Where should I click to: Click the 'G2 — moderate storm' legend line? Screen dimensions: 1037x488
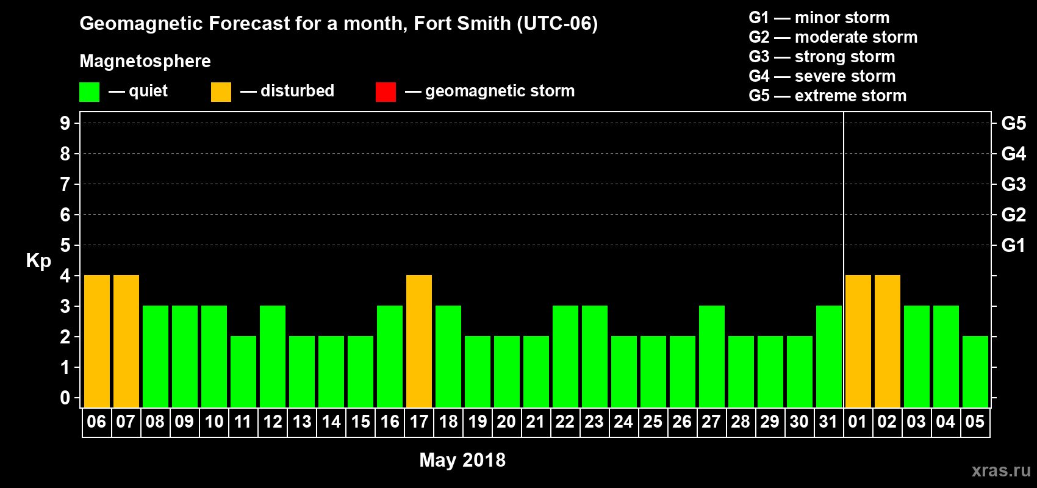point(833,37)
